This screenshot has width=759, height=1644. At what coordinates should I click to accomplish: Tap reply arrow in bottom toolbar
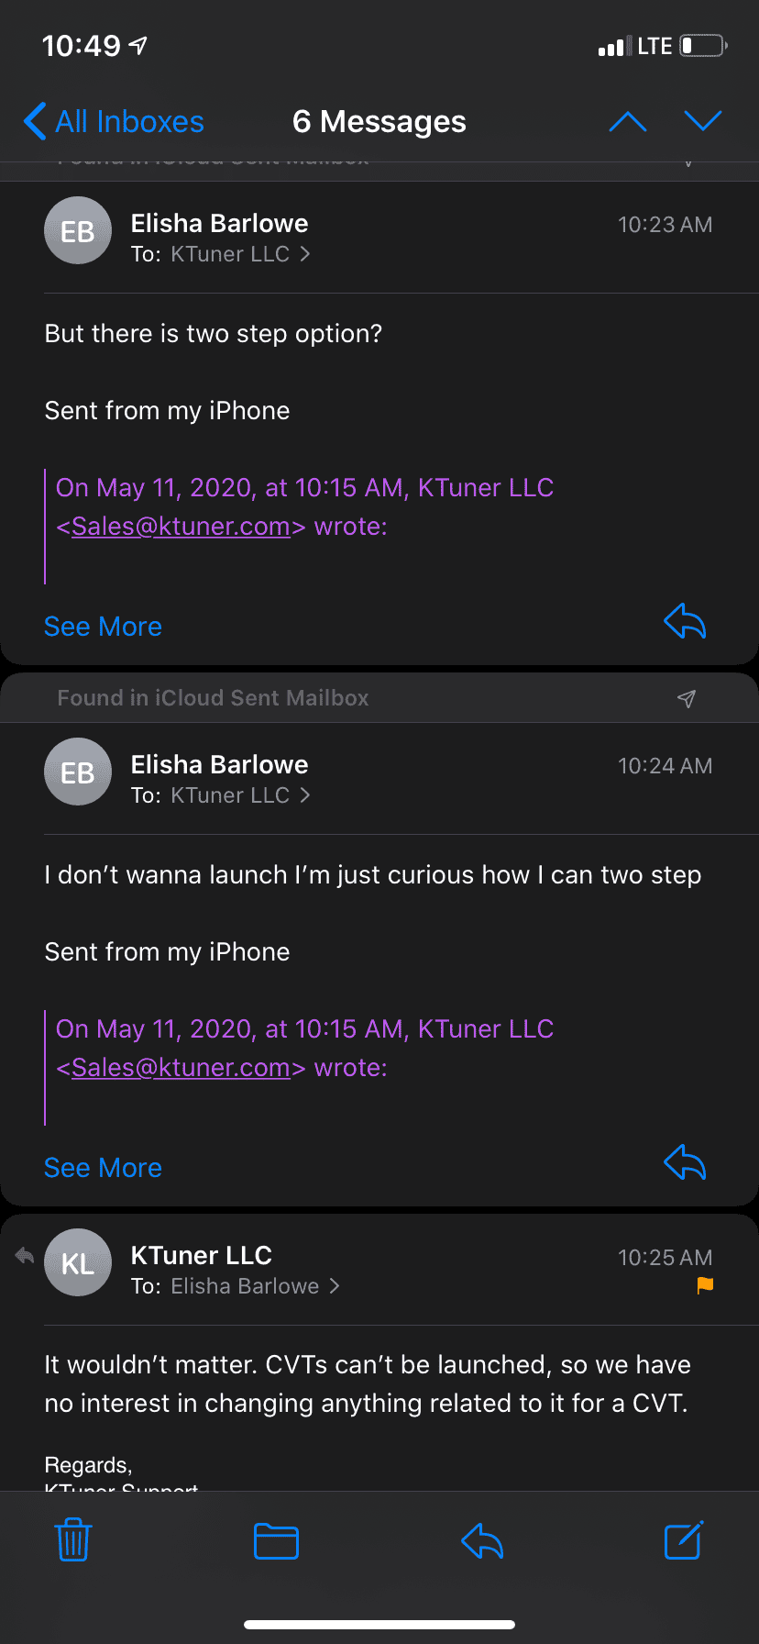(x=482, y=1540)
